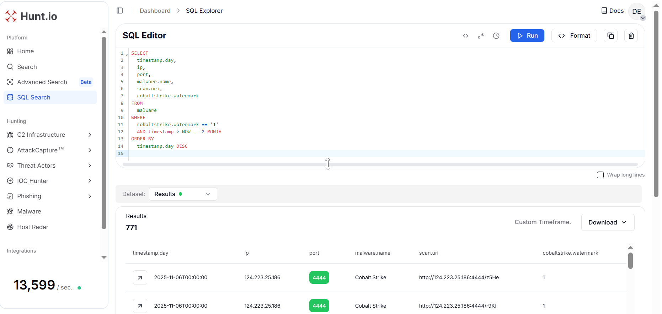Click URL http://124.223.25.186:4444/r9Kf

click(x=458, y=306)
